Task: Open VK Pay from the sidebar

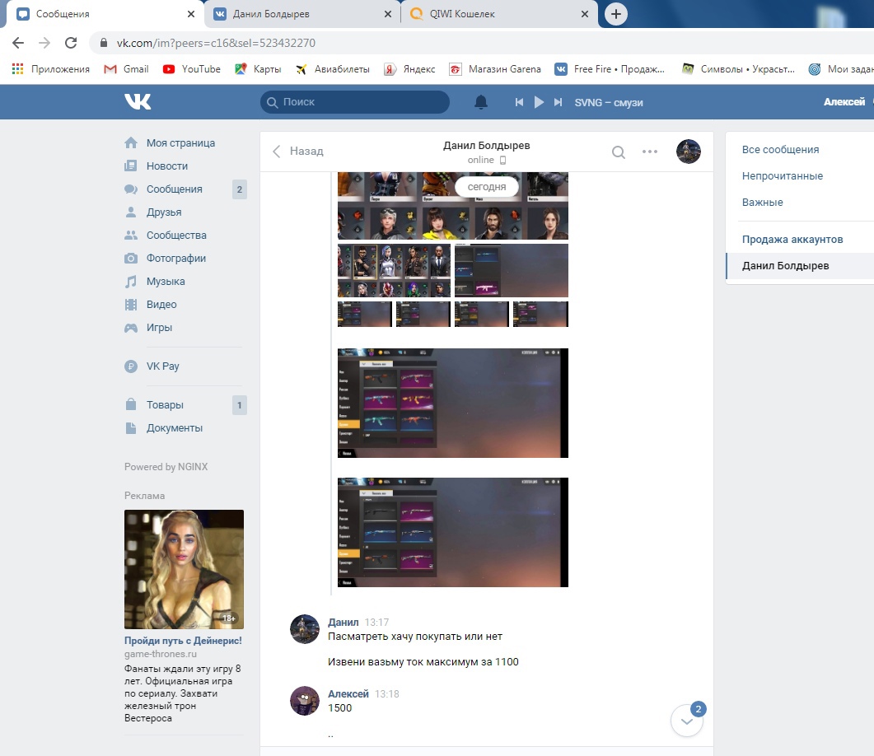Action: click(x=162, y=366)
